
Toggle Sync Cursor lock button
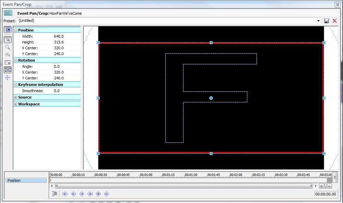click(55, 194)
